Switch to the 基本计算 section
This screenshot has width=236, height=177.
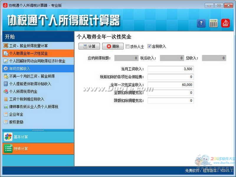[x=38, y=137]
